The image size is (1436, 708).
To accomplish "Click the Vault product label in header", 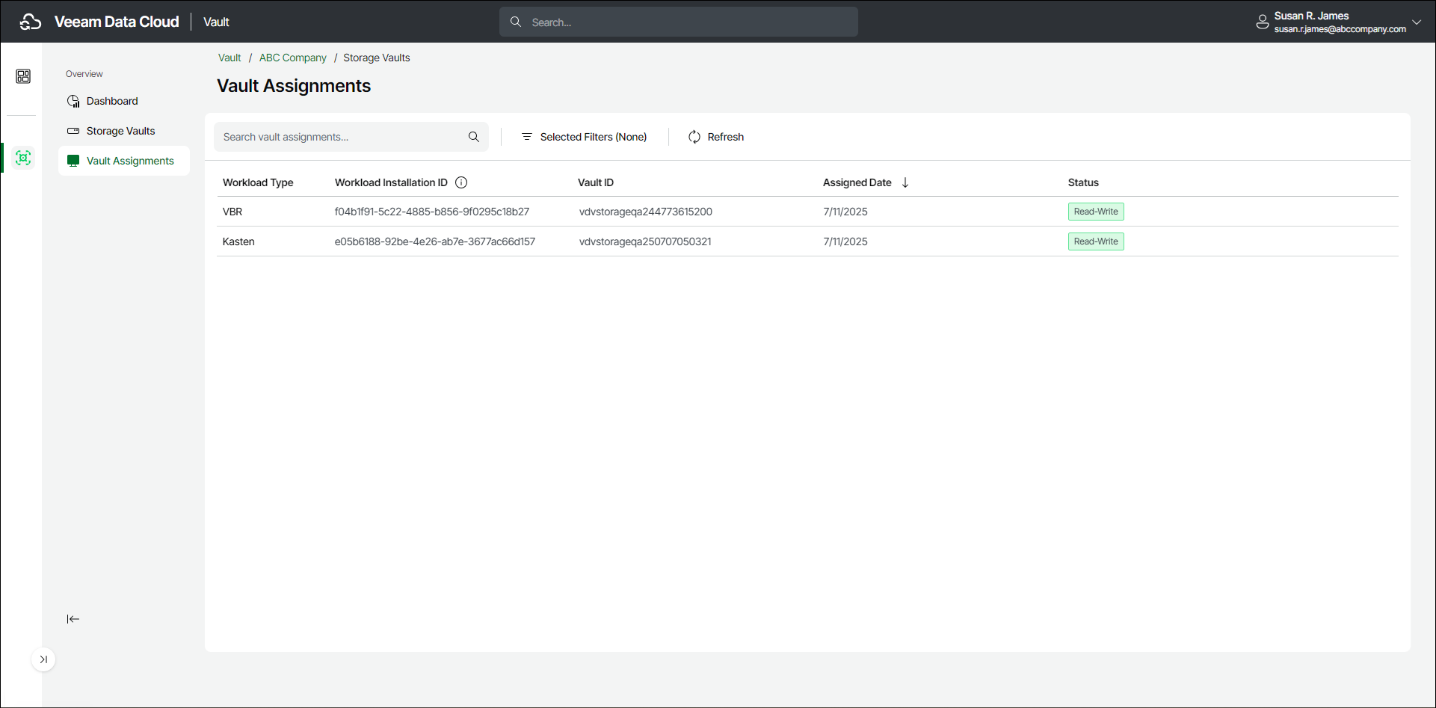I will 216,22.
